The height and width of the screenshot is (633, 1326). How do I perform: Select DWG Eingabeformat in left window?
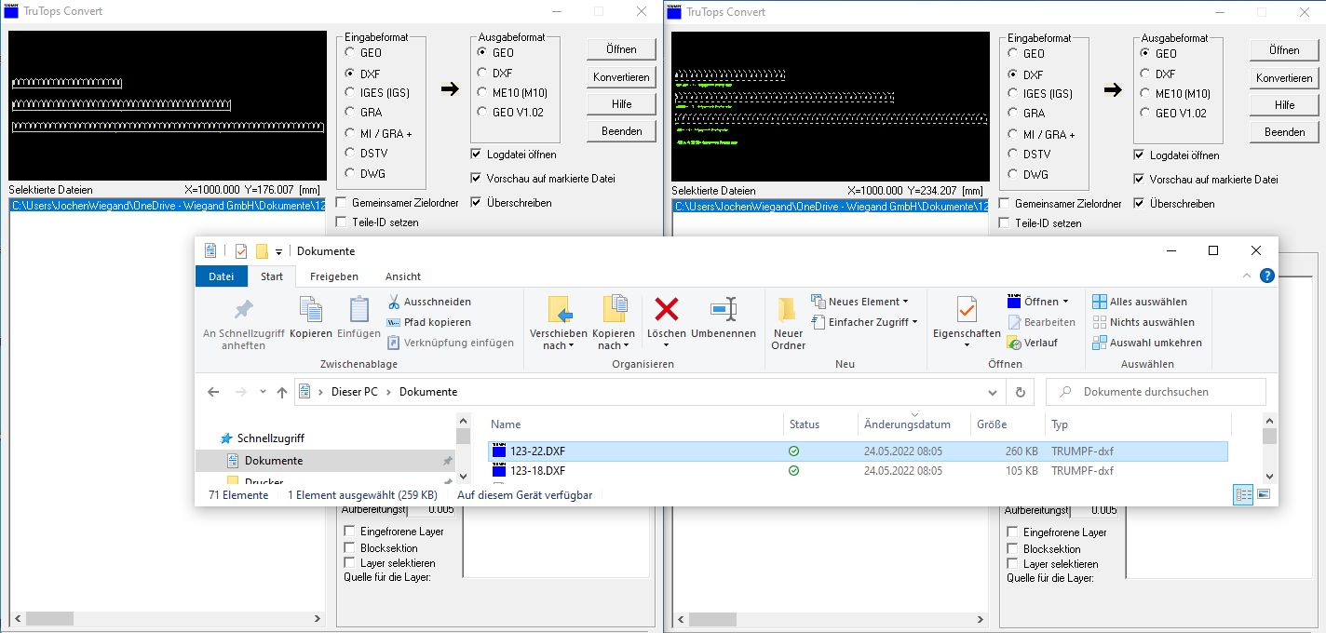[350, 173]
